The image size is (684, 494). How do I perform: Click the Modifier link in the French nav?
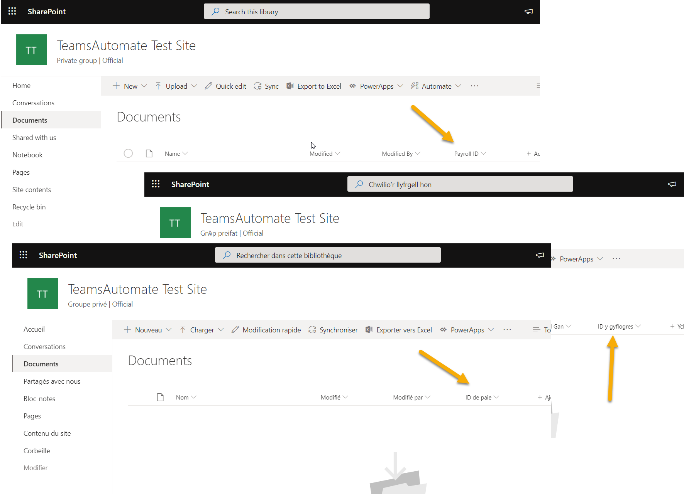tap(36, 468)
